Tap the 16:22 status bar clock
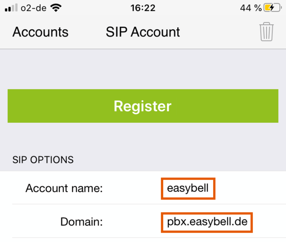Image resolution: width=286 pixels, height=242 pixels. (x=143, y=8)
